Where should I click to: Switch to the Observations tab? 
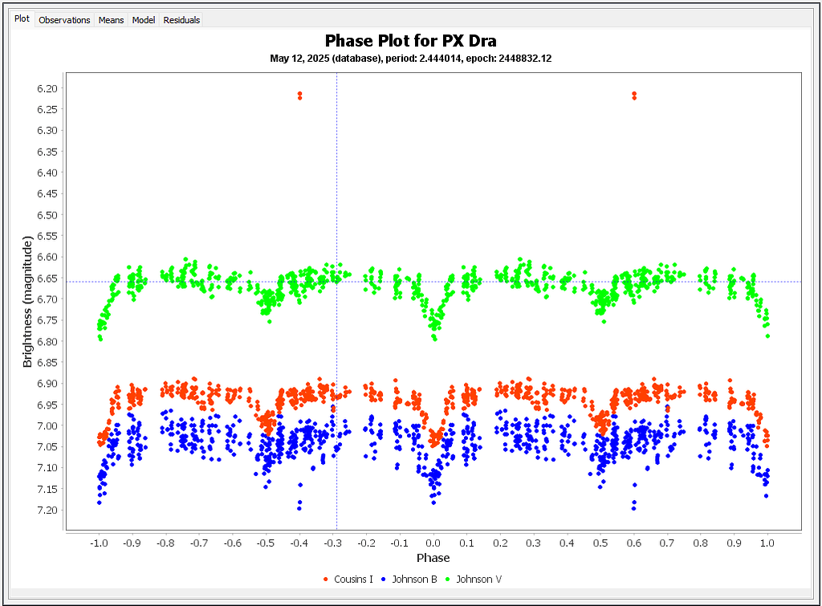click(x=64, y=20)
